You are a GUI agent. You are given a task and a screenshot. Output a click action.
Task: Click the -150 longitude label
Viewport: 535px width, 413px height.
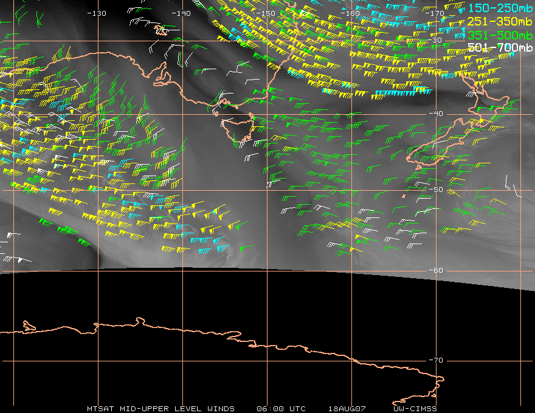tap(266, 13)
